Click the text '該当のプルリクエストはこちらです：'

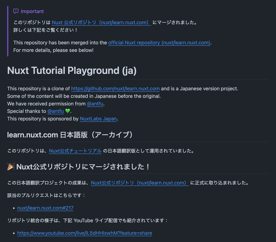(46, 195)
